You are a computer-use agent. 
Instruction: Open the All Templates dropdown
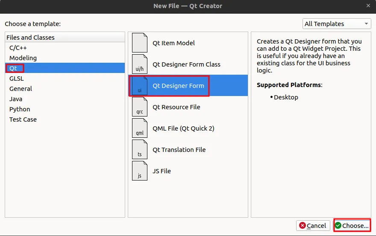(337, 24)
